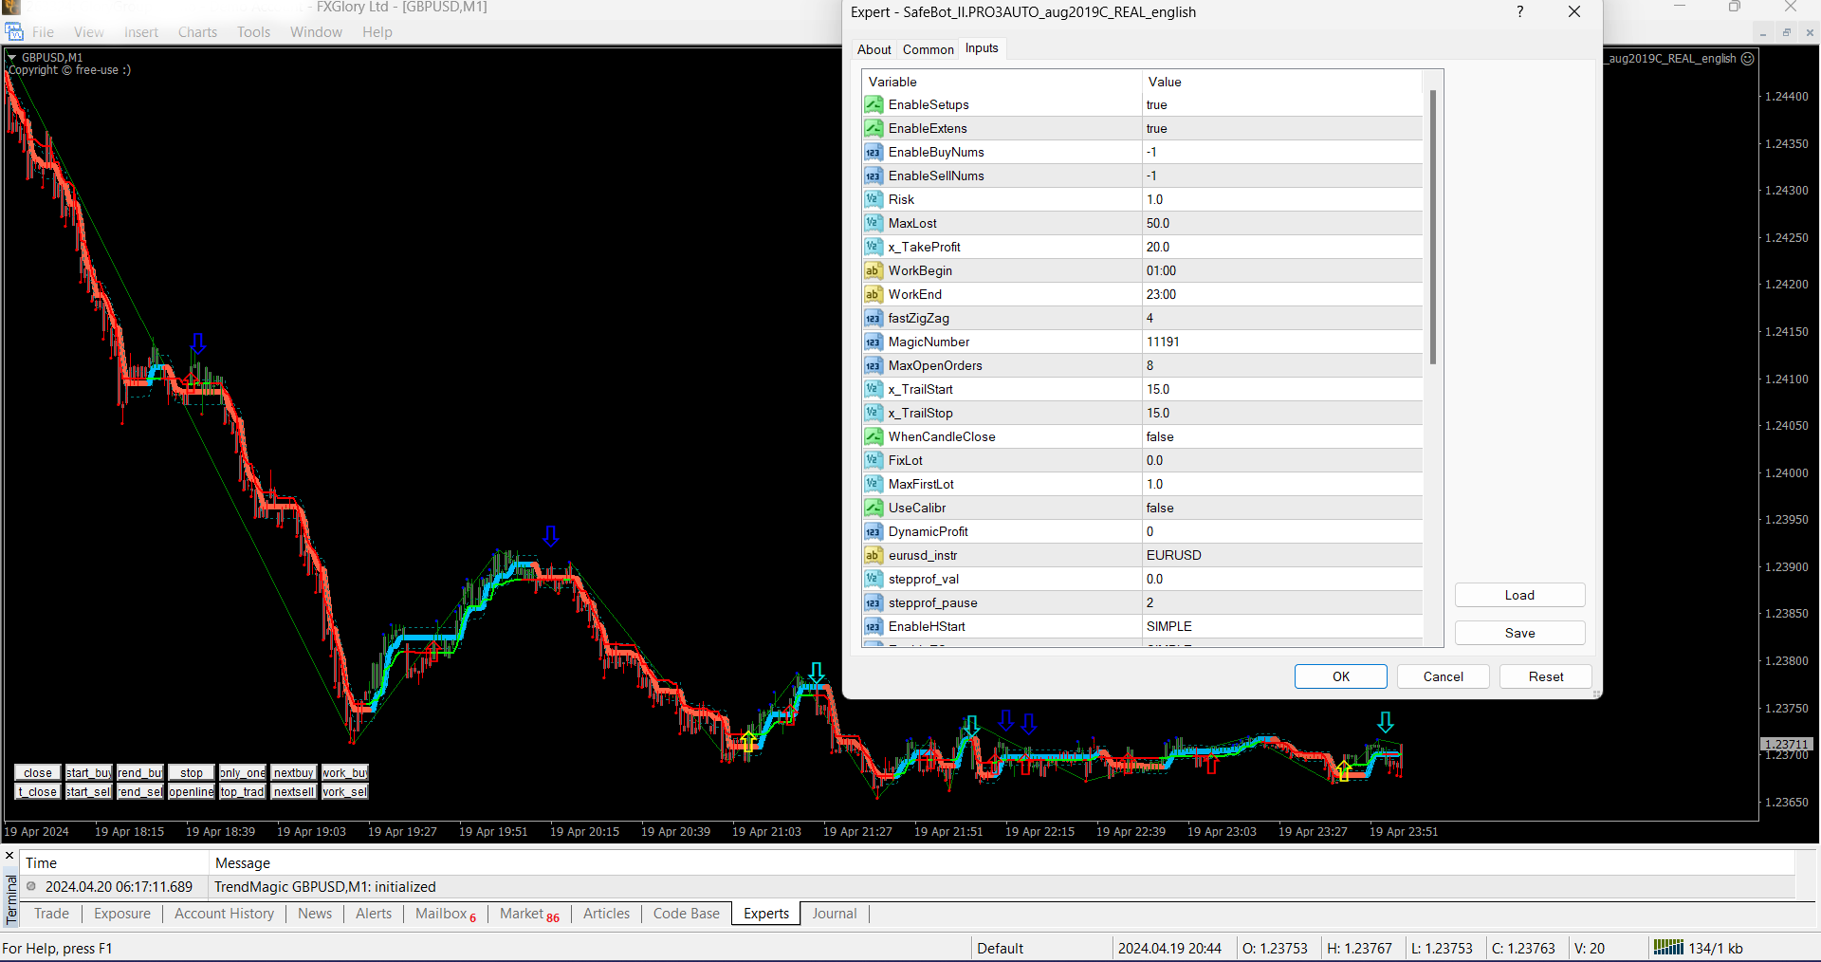This screenshot has width=1821, height=962.
Task: Click the double-type icon beside Risk
Action: pyautogui.click(x=874, y=199)
